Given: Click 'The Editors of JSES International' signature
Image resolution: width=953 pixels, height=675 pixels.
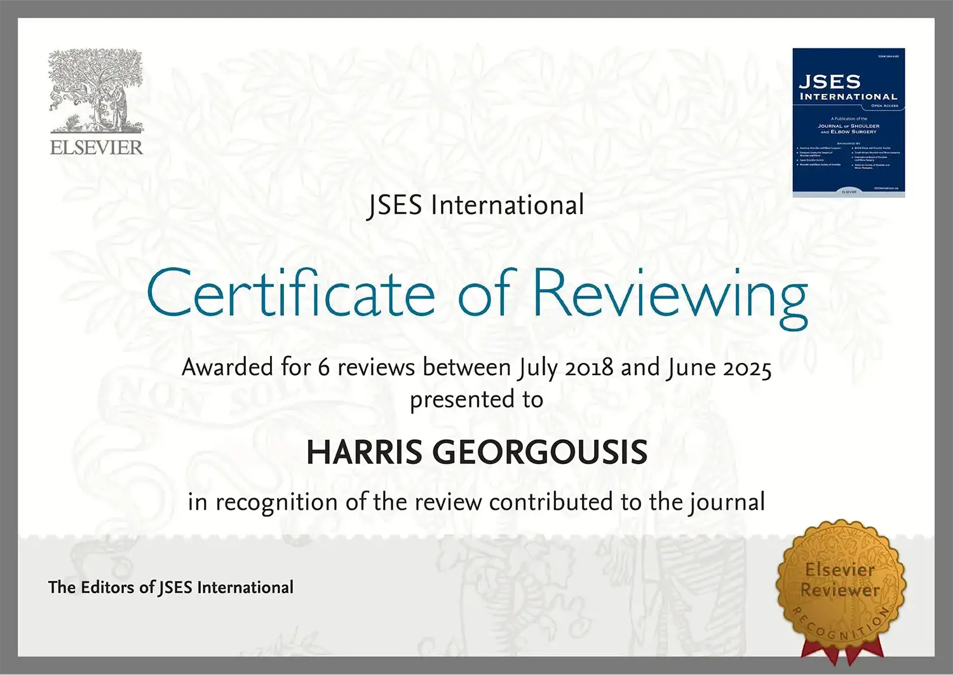Looking at the screenshot, I should point(171,587).
